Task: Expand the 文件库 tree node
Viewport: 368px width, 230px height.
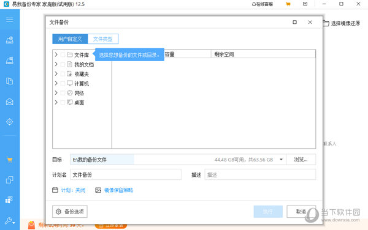Action: click(56, 55)
